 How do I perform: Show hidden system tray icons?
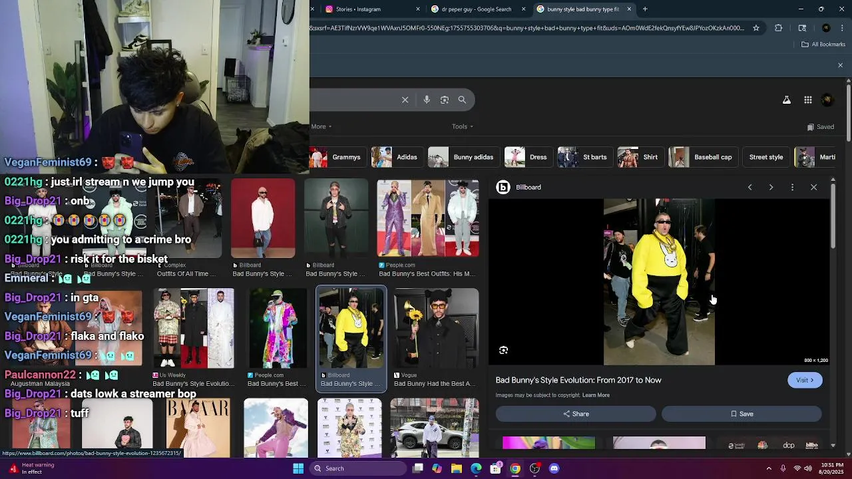(x=769, y=468)
